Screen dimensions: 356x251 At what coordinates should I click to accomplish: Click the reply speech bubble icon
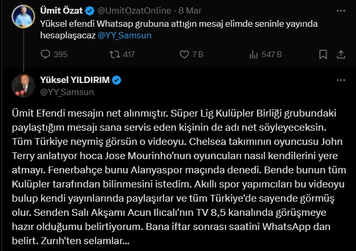coord(46,54)
